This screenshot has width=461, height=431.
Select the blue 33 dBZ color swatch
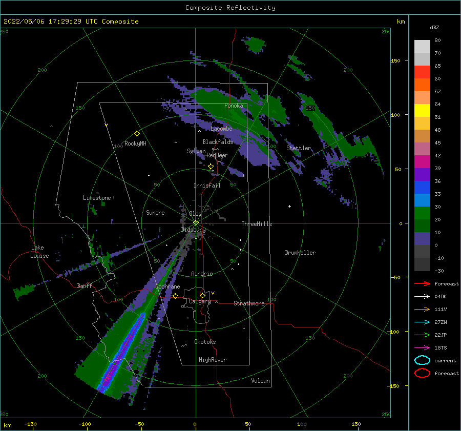(x=422, y=188)
